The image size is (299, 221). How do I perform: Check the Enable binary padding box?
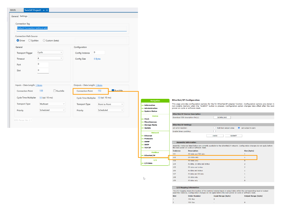pos(215,131)
